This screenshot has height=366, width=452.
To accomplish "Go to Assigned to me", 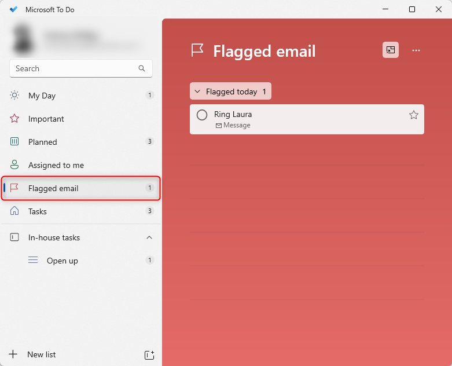I will click(80, 165).
